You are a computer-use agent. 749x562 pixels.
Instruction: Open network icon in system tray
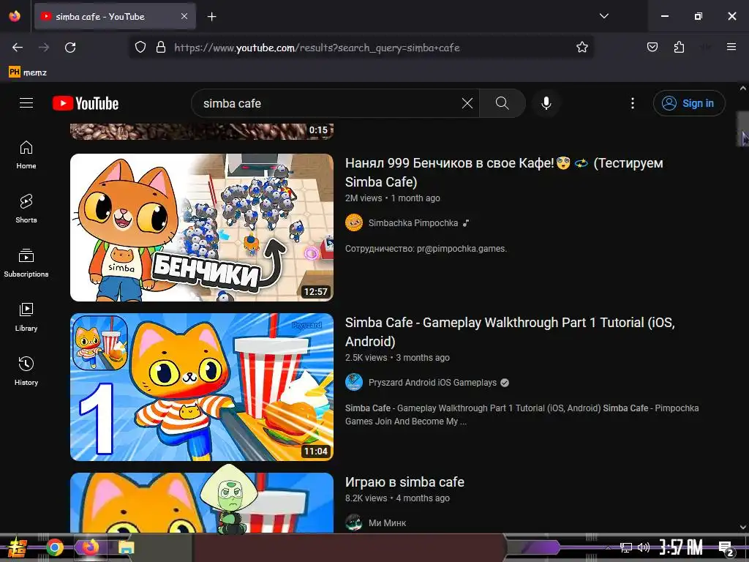coord(626,547)
